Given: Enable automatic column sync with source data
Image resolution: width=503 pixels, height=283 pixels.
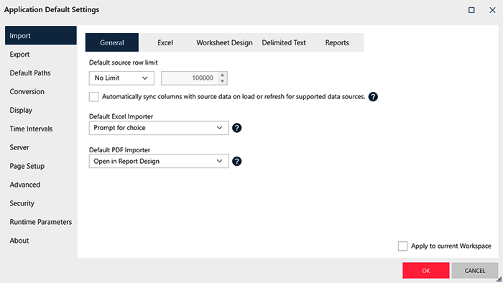Looking at the screenshot, I should (x=93, y=96).
